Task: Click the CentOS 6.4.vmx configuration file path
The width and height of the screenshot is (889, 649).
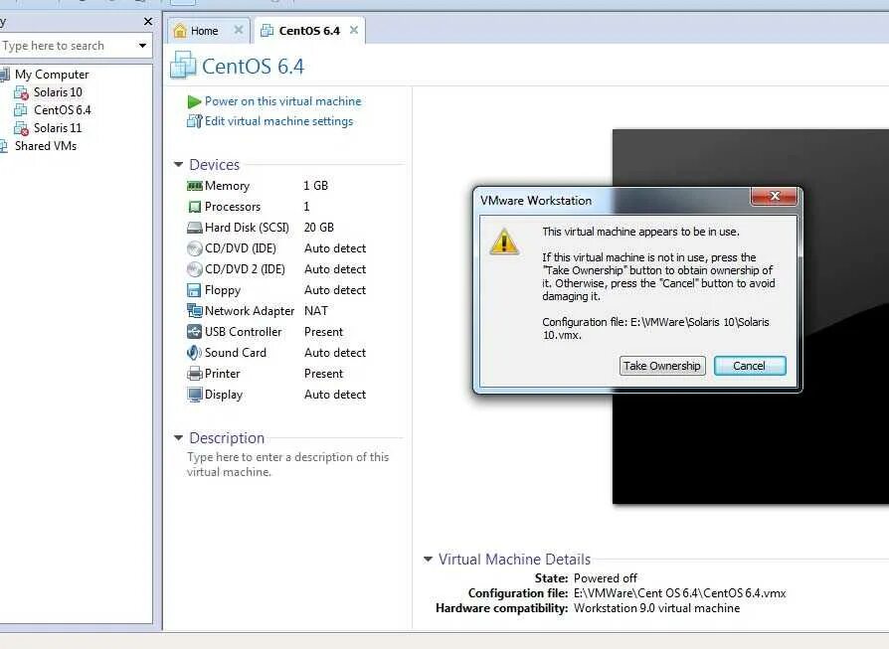Action: click(680, 593)
